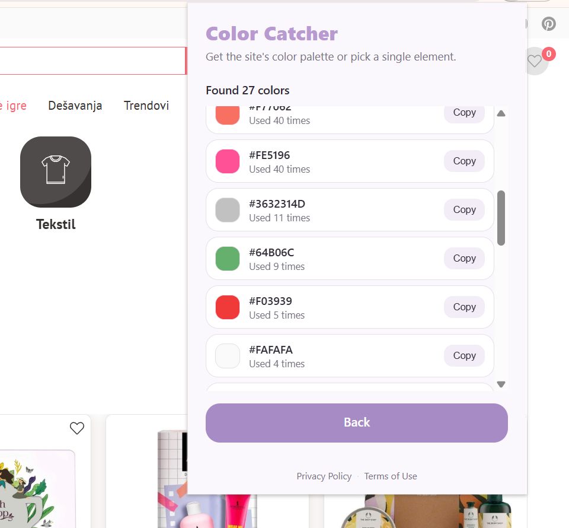Click the '#F03939' hex code text
The width and height of the screenshot is (569, 528).
point(270,301)
